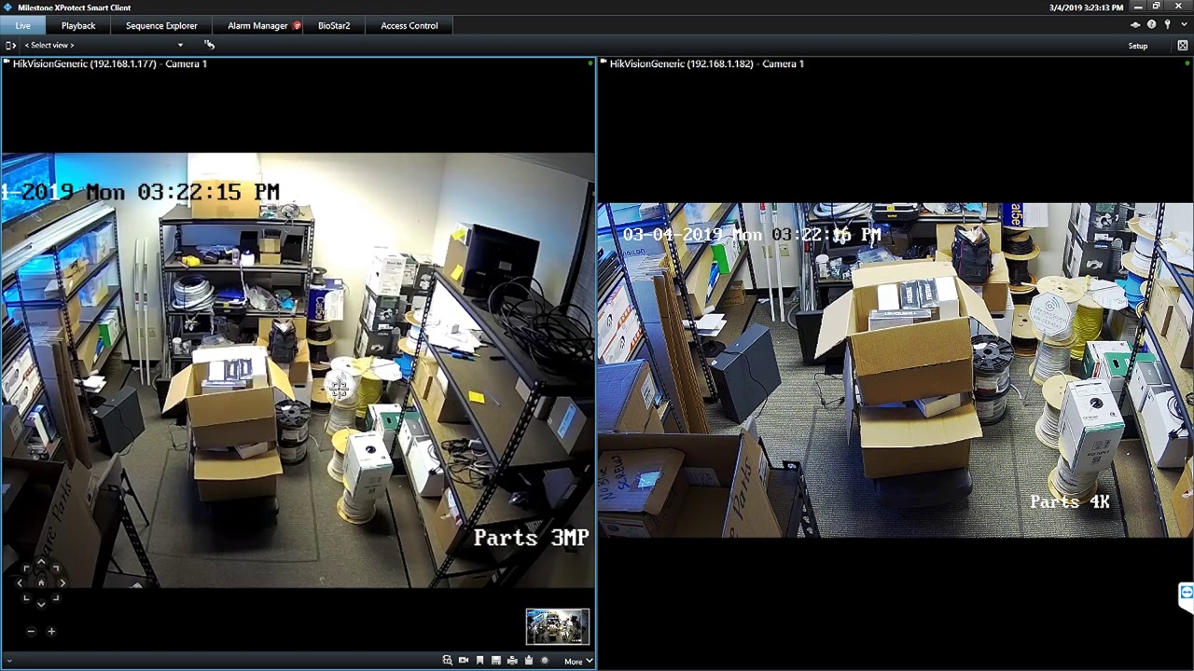Open the BioStar2 tab
Image resolution: width=1194 pixels, height=671 pixels.
(334, 25)
